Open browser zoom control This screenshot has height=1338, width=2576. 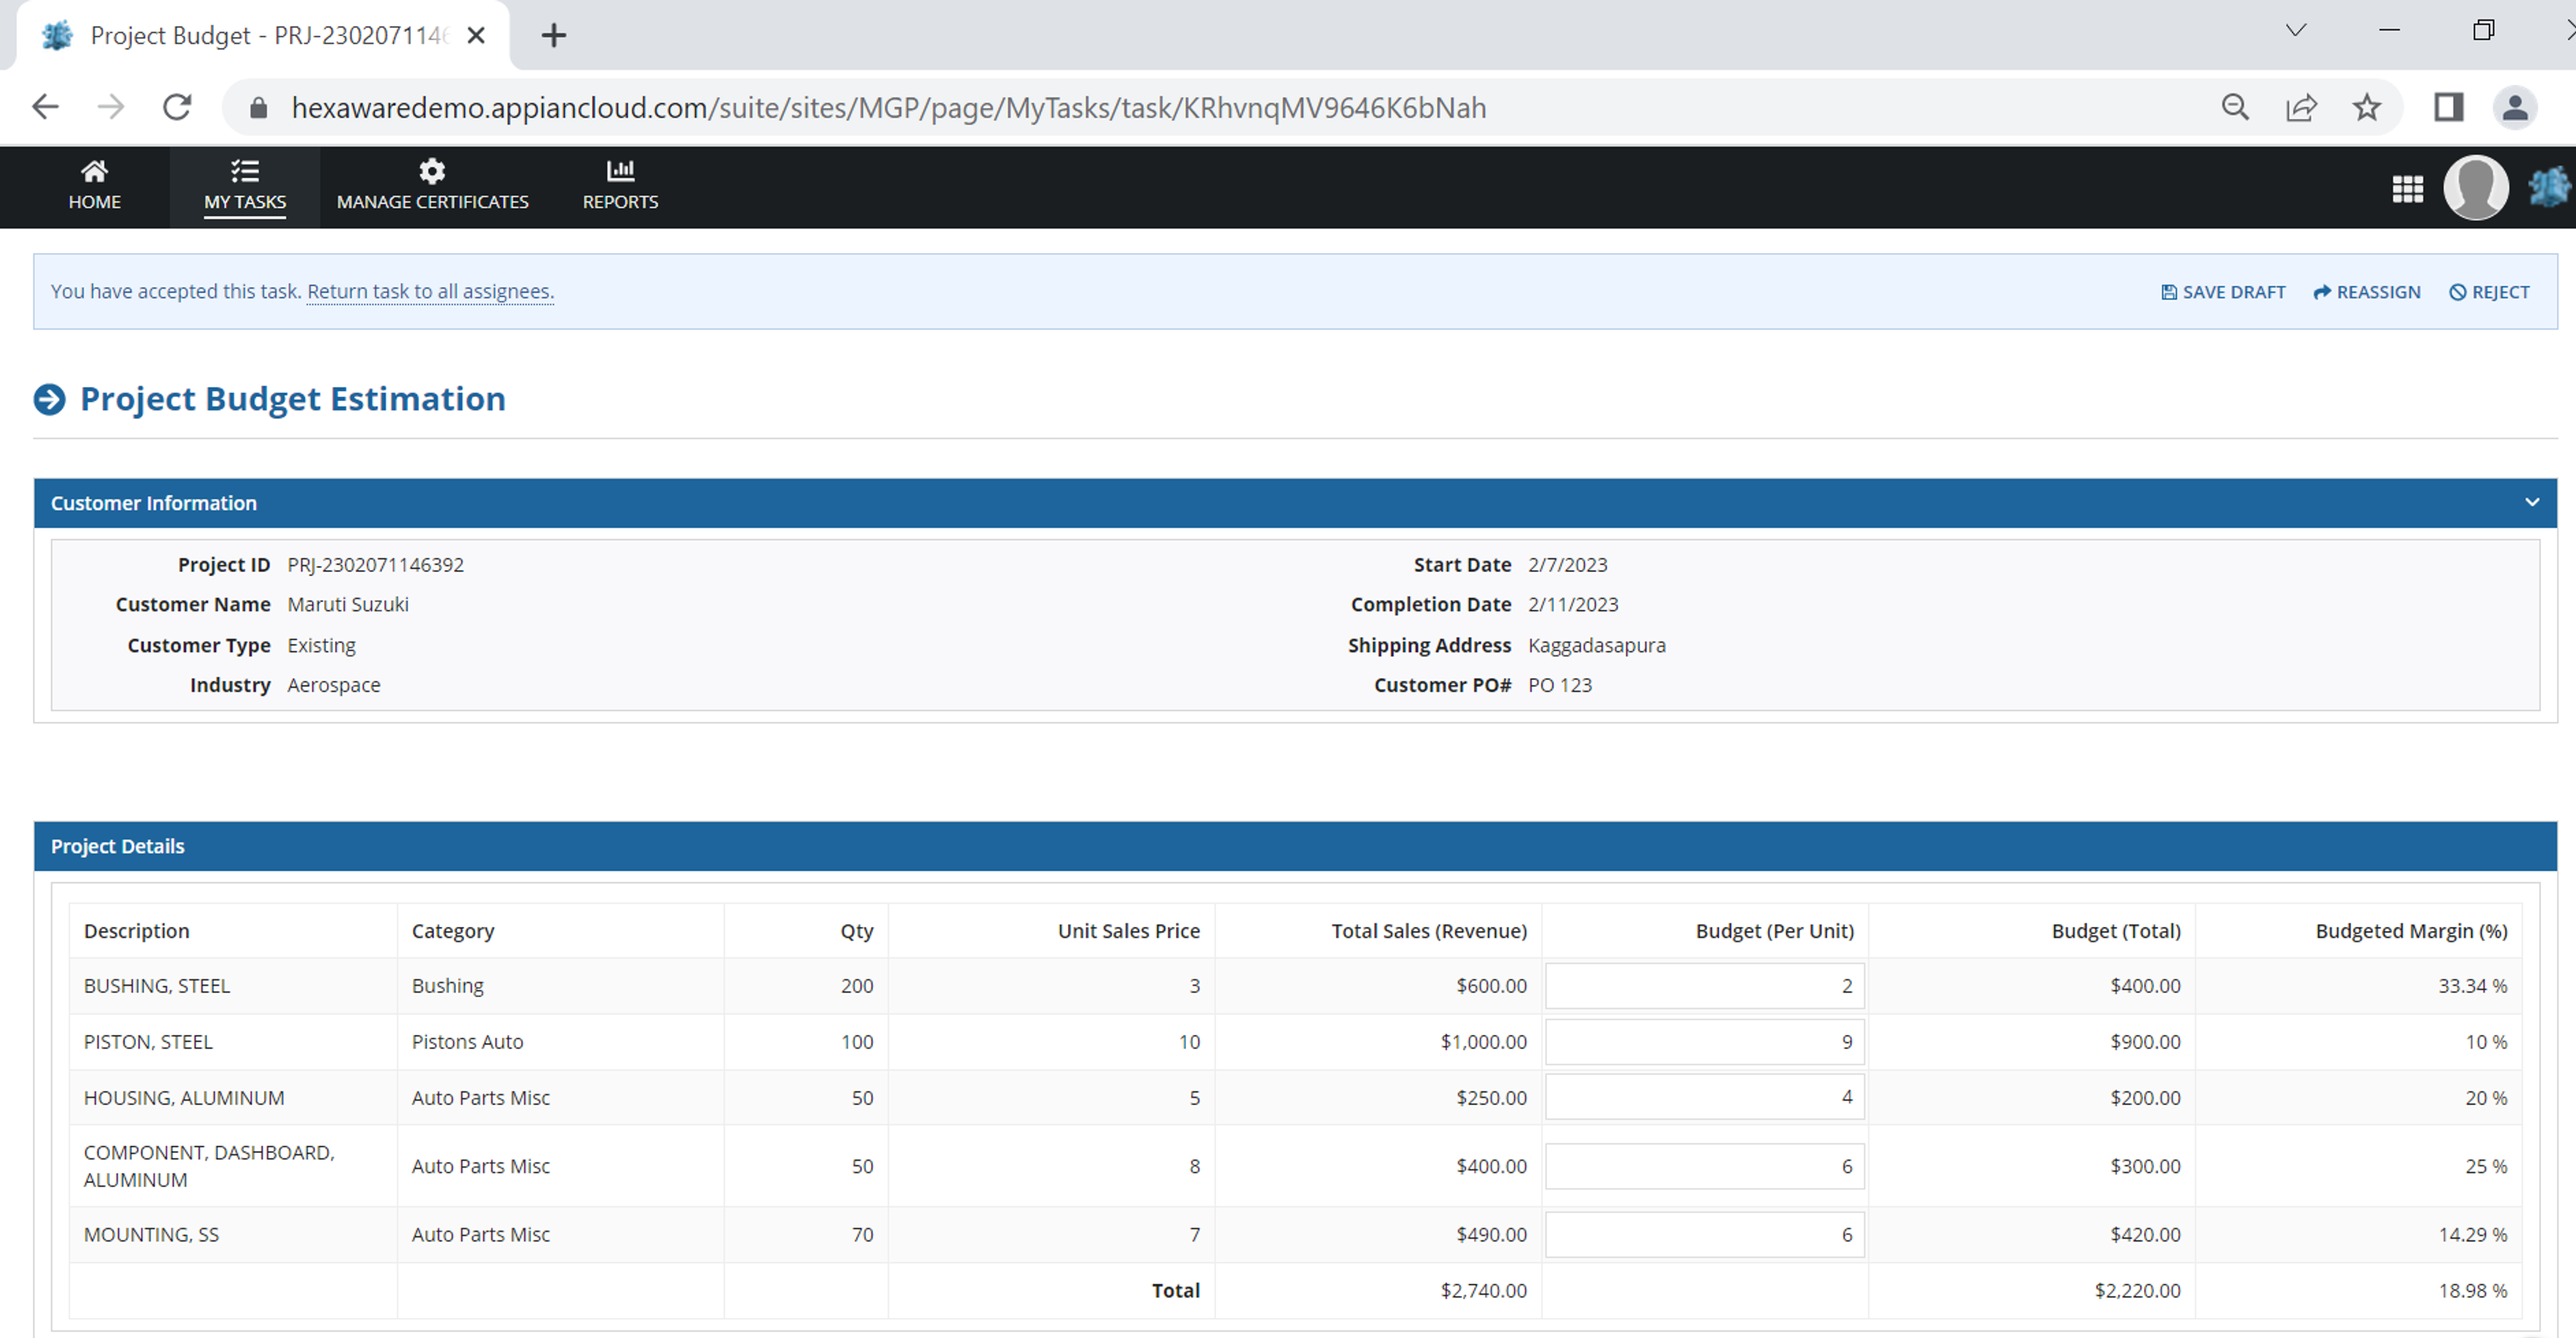[x=2235, y=107]
